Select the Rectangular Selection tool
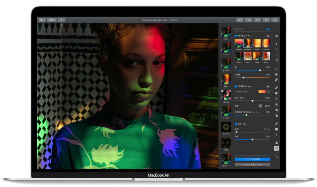Image resolution: width=317 pixels, height=187 pixels. (x=276, y=49)
